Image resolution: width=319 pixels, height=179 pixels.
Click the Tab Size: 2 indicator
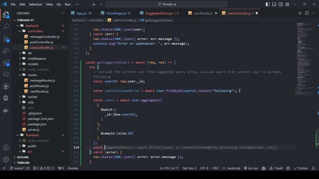click(x=189, y=168)
